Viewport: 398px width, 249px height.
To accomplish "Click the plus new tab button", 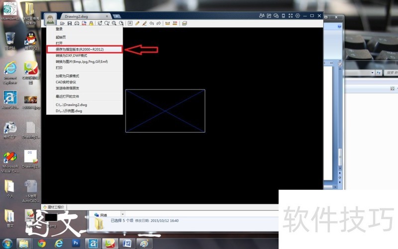I will click(117, 16).
